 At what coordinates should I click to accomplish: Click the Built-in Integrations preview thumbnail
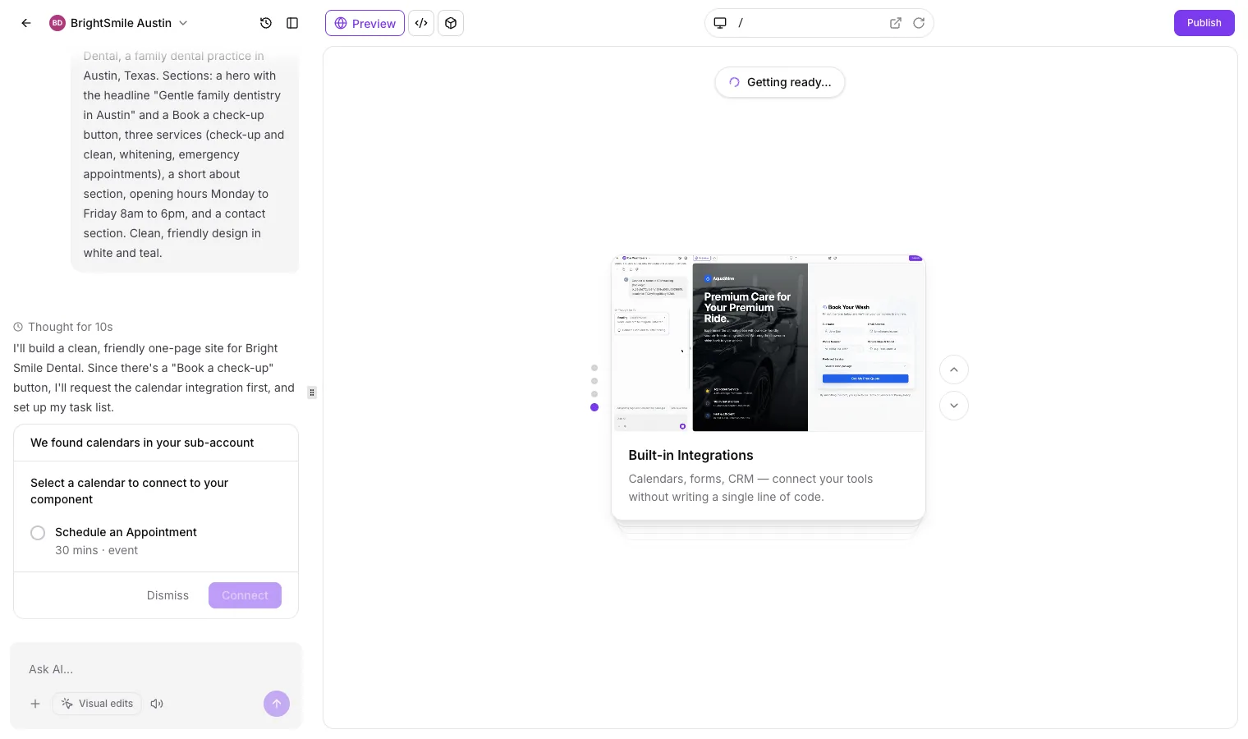click(769, 343)
